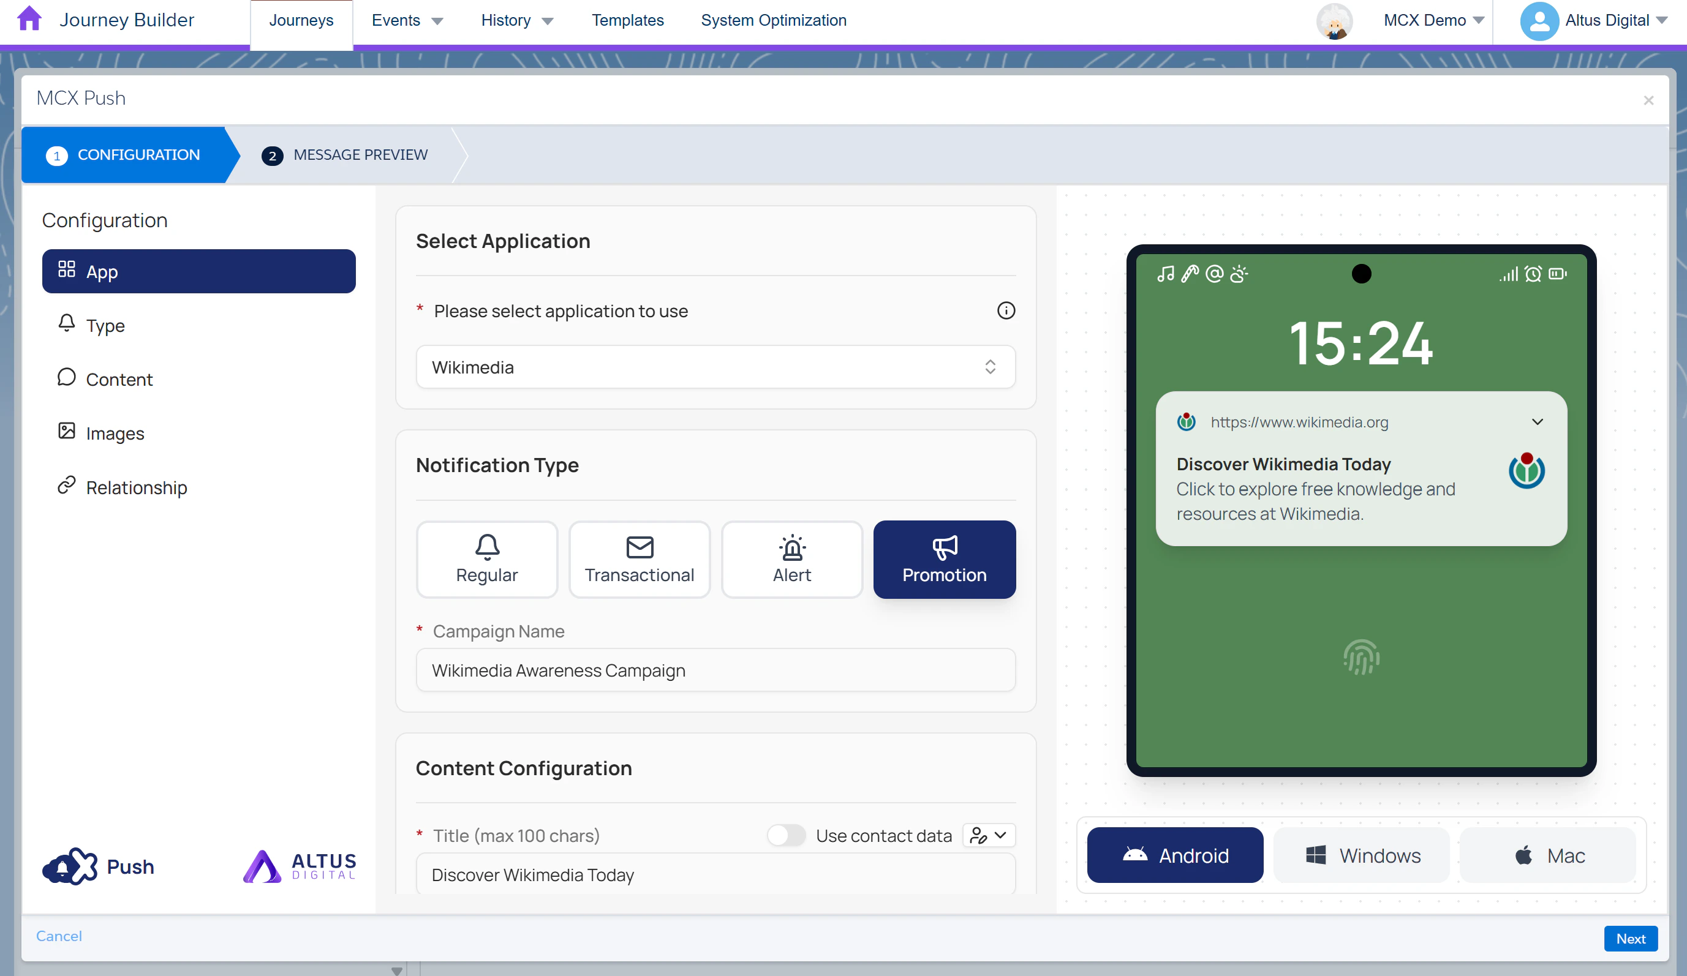The image size is (1687, 976).
Task: Click the wikimedia.org URL in notification
Action: [1299, 422]
